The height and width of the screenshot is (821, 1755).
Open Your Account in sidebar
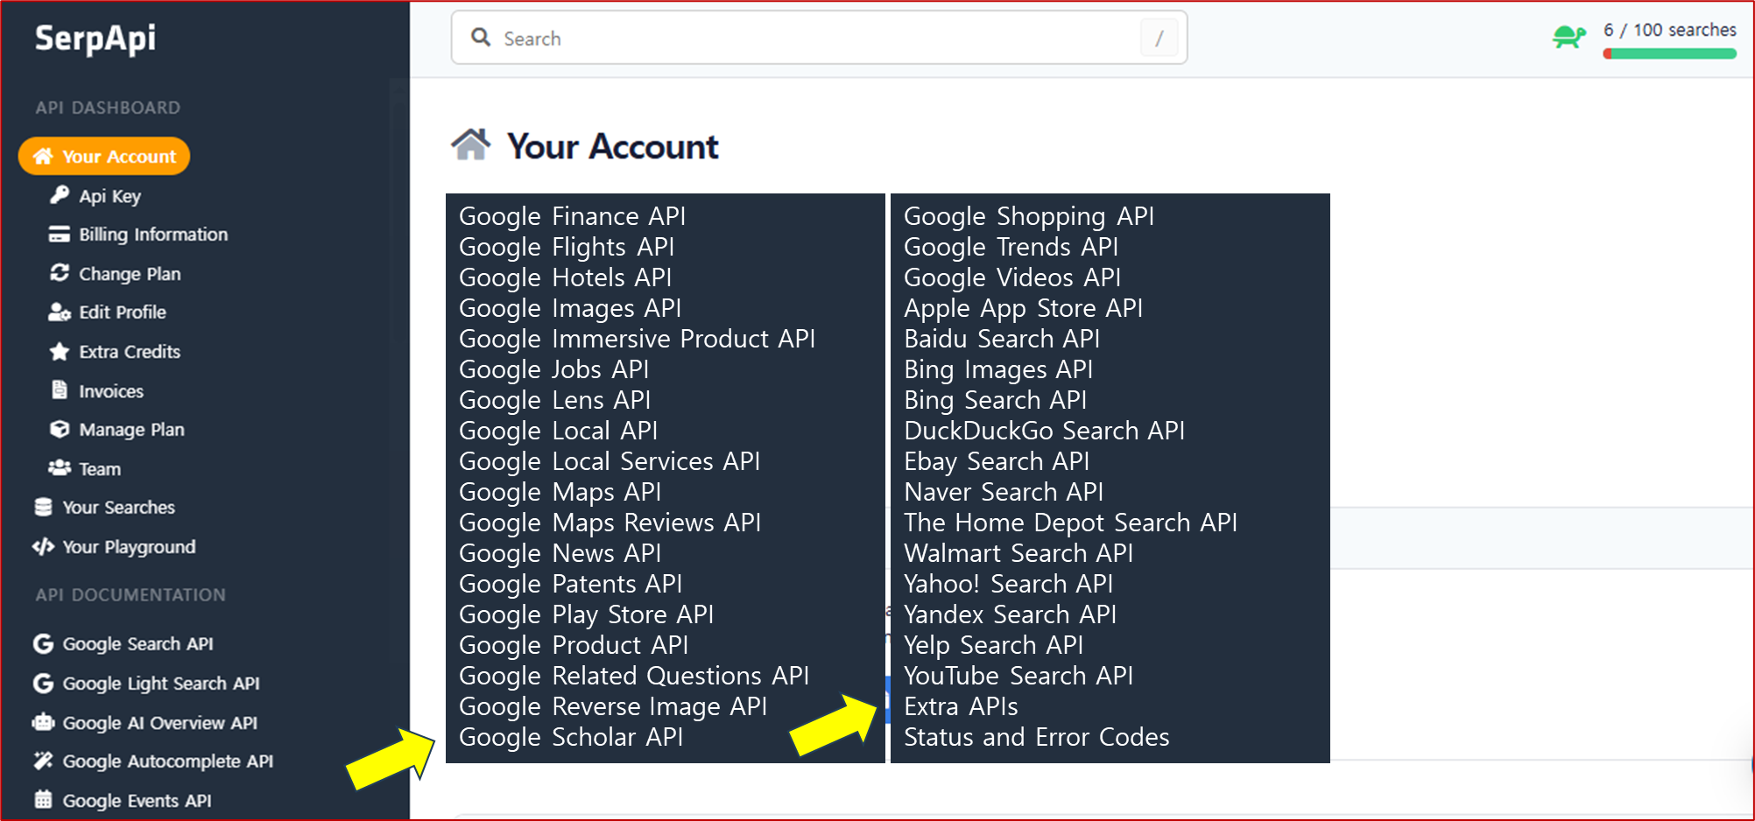click(x=104, y=156)
